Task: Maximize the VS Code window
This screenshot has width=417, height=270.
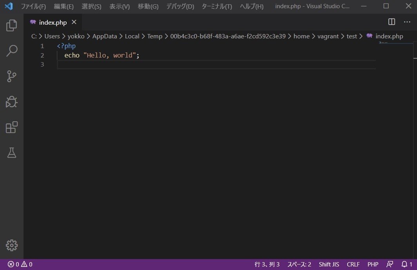Action: (x=386, y=6)
